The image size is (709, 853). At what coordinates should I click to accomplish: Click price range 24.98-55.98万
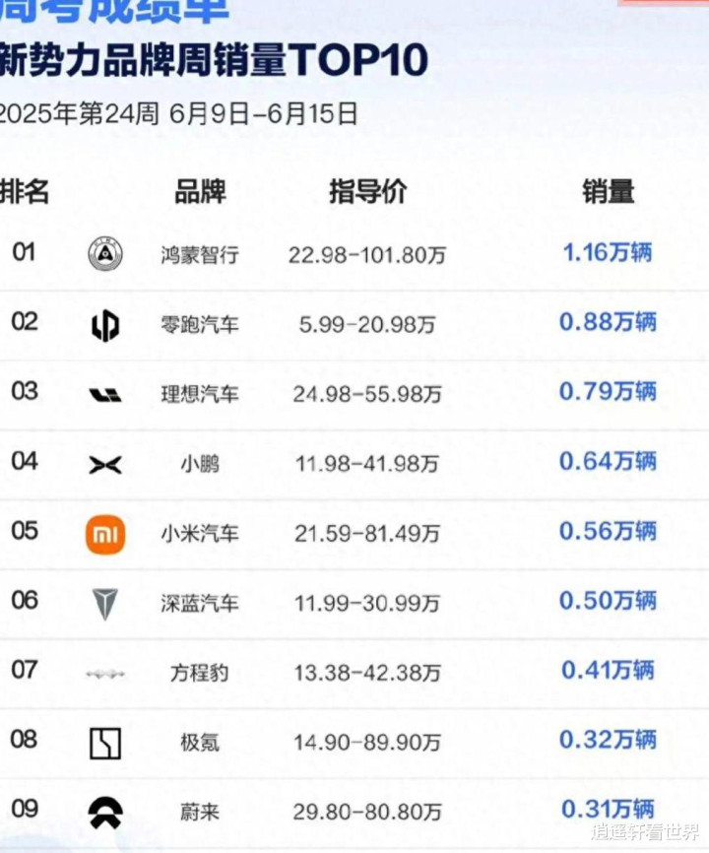(367, 394)
